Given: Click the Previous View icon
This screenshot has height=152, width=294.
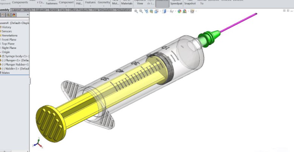Looking at the screenshot, I should coord(146,11).
